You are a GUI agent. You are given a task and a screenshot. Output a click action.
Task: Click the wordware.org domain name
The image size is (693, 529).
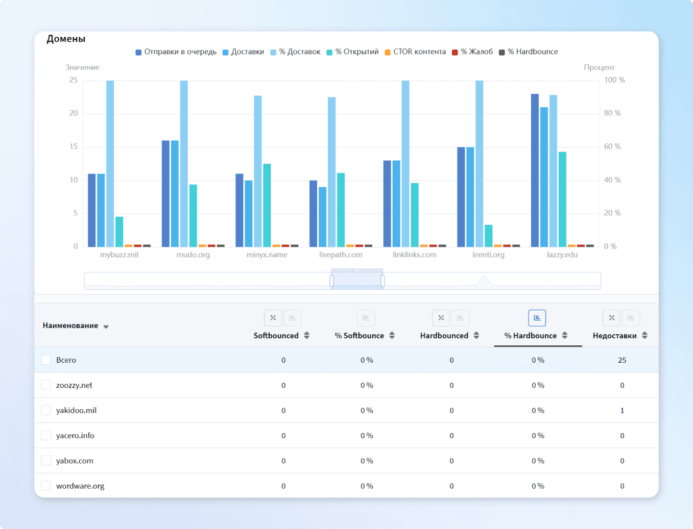(x=80, y=486)
